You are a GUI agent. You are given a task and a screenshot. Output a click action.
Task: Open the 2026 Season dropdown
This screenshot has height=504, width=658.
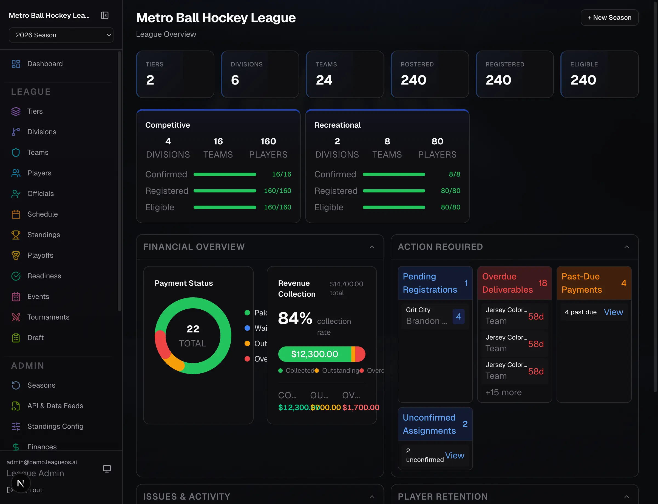tap(61, 35)
